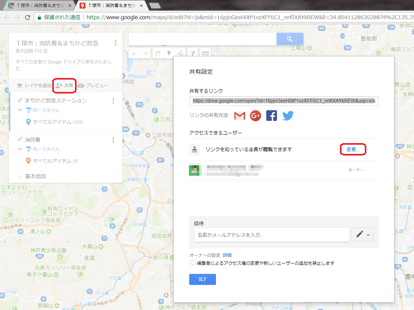Click レイヤを追加 add layer
Viewport: 414px width, 310px height.
34,86
